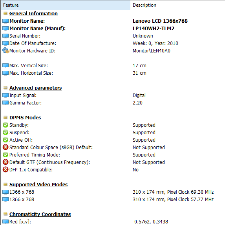This screenshot has height=225, width=225.
Task: Click the DPMS Modes list icon
Action: 5,117
